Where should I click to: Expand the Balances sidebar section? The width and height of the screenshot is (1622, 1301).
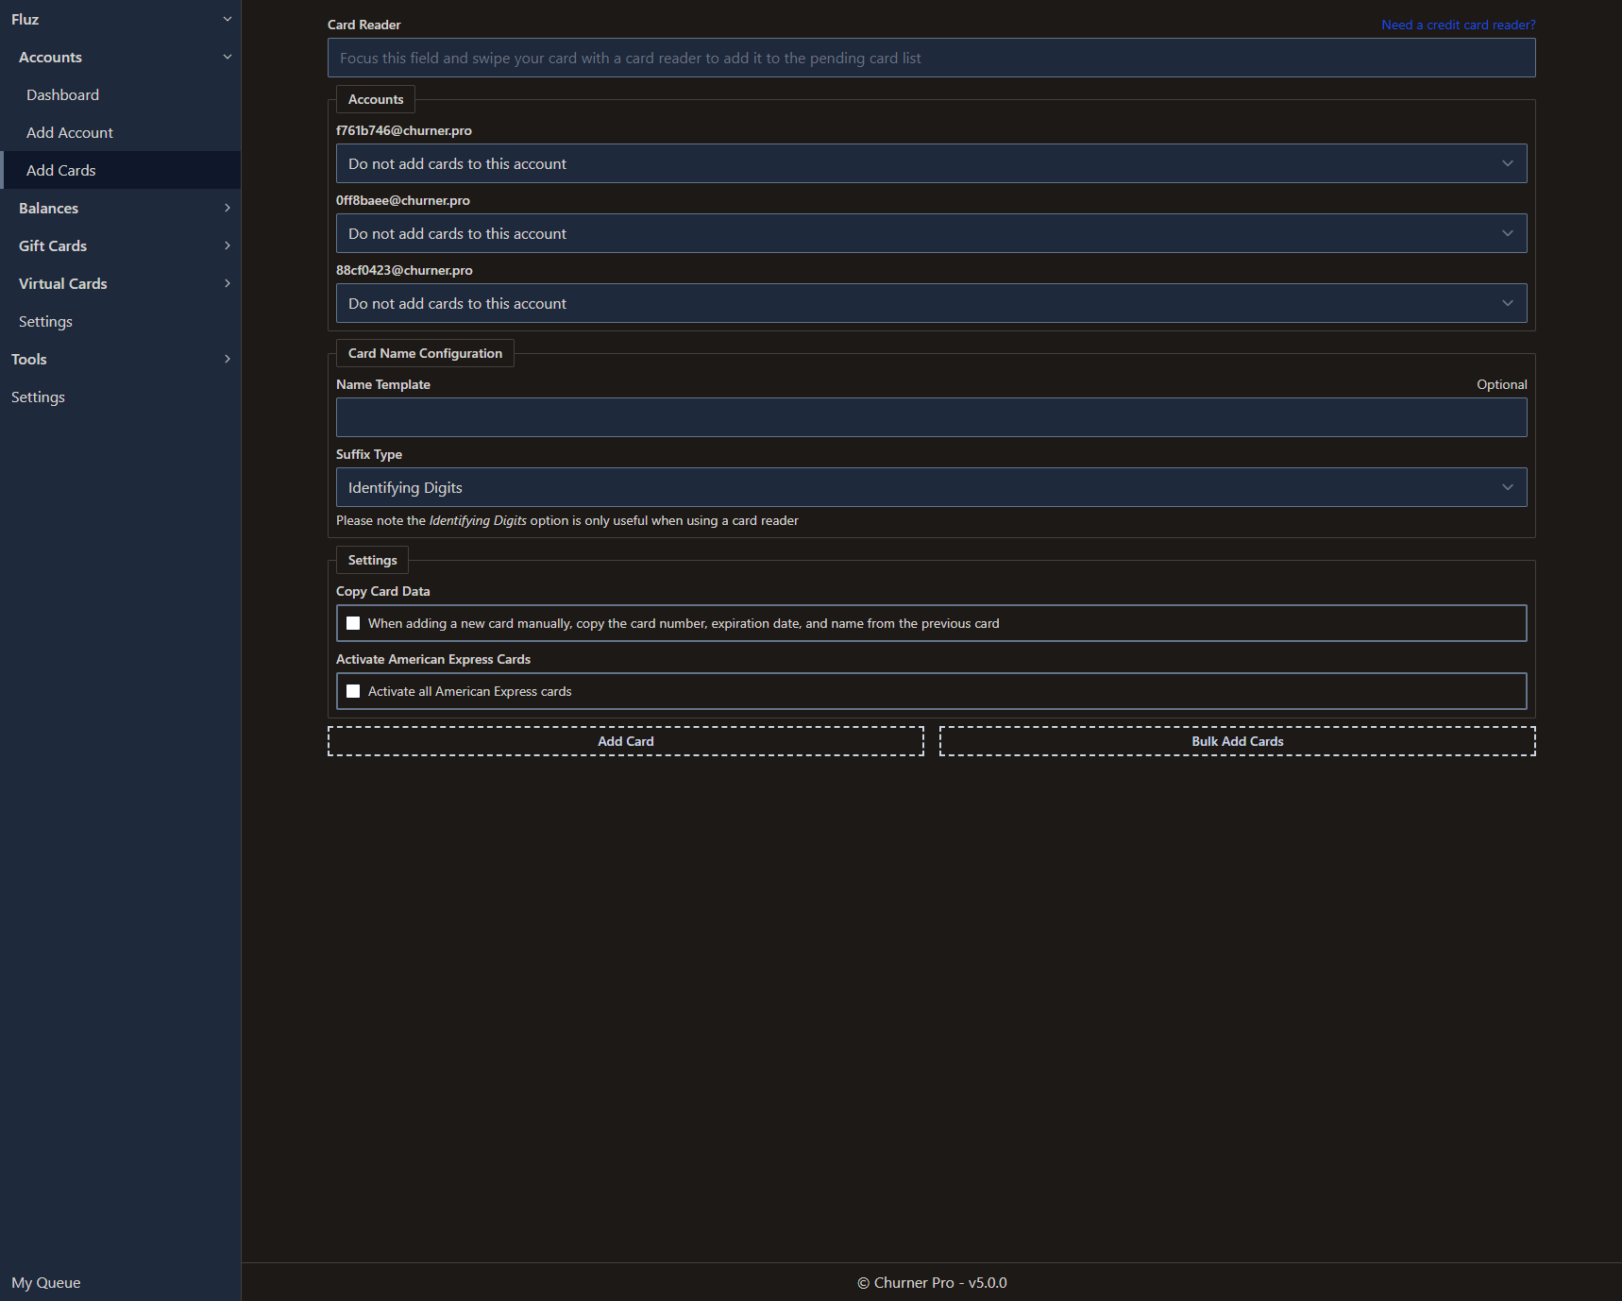[x=227, y=208]
